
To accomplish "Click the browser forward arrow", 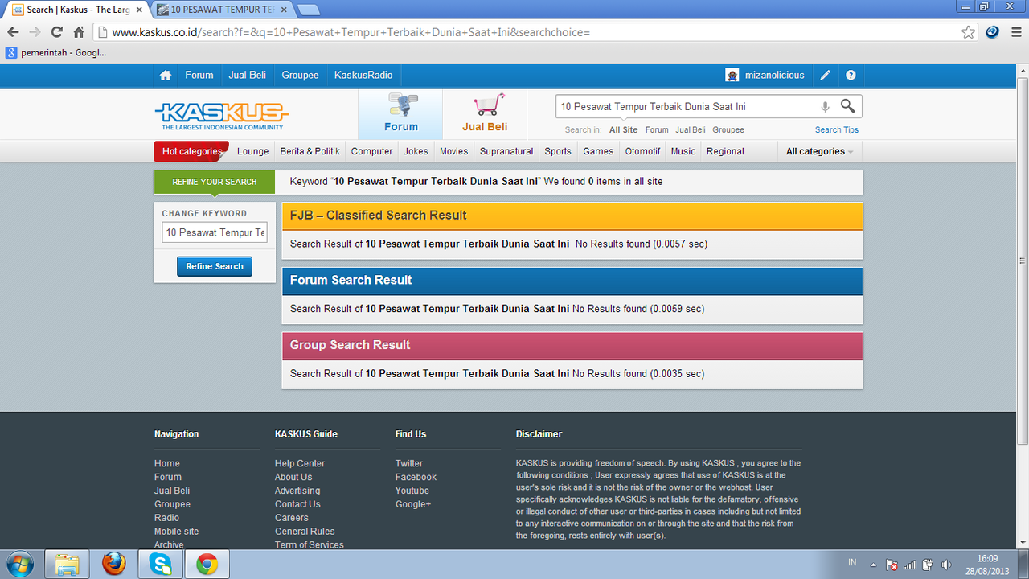I will 35,32.
